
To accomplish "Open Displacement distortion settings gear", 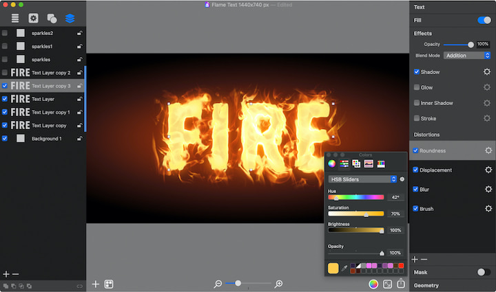I will pyautogui.click(x=488, y=170).
